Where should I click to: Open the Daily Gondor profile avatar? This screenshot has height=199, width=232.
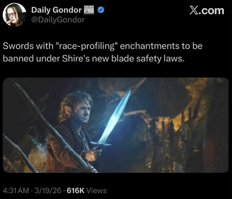[14, 15]
